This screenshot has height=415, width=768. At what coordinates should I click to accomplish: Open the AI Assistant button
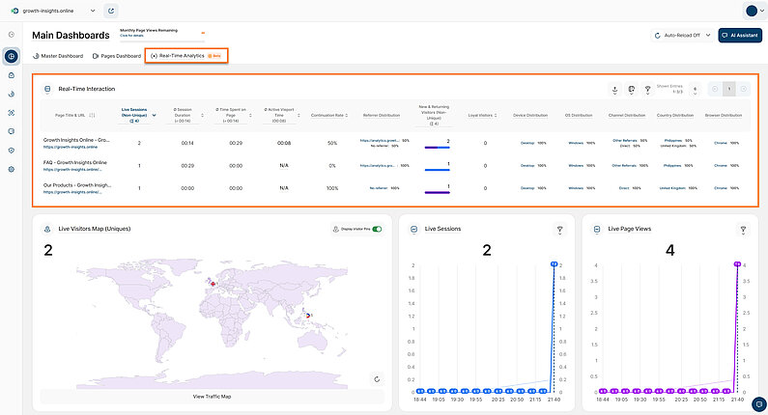(740, 36)
